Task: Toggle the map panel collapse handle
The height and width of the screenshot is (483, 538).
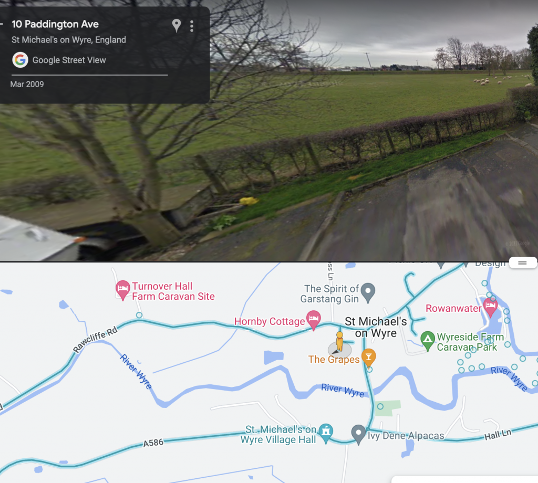Action: 523,263
